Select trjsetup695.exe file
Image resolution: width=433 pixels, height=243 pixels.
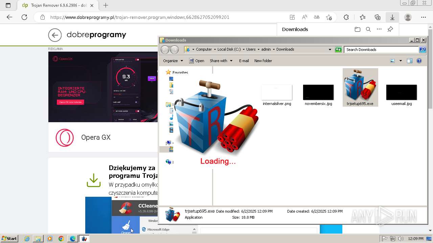point(360,87)
